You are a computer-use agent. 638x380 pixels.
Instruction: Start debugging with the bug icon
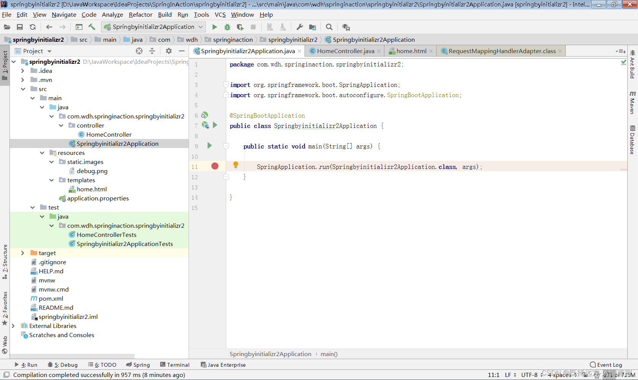[x=227, y=27]
